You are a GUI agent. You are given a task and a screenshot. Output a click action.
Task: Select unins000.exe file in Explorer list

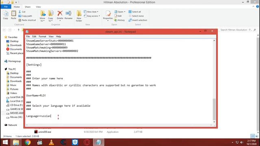click(43, 132)
